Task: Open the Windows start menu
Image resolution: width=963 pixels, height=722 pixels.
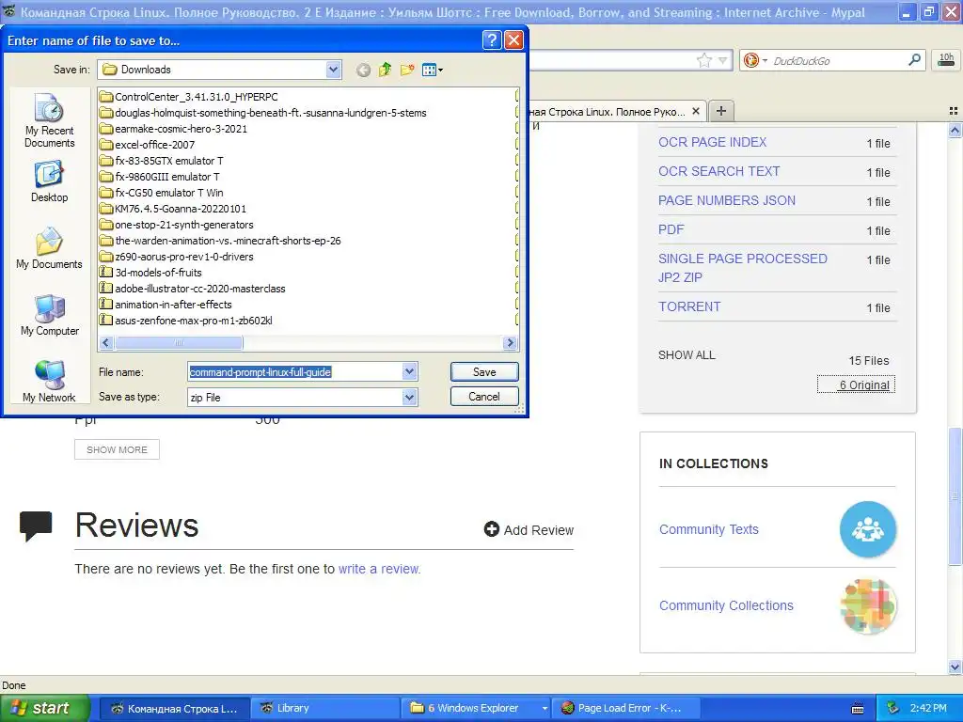Action: (44, 708)
